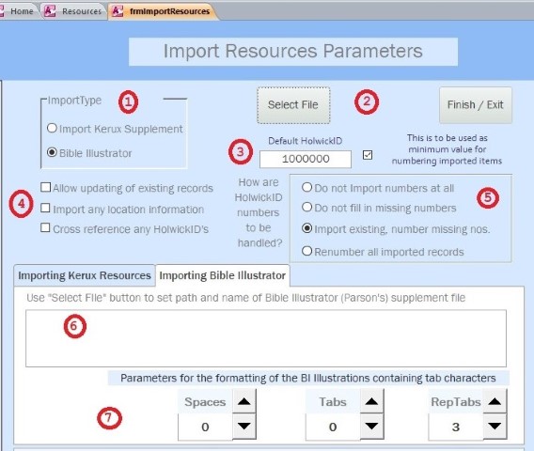The height and width of the screenshot is (451, 534).
Task: Tick Cross reference any HolwickID's checkbox
Action: pos(45,227)
